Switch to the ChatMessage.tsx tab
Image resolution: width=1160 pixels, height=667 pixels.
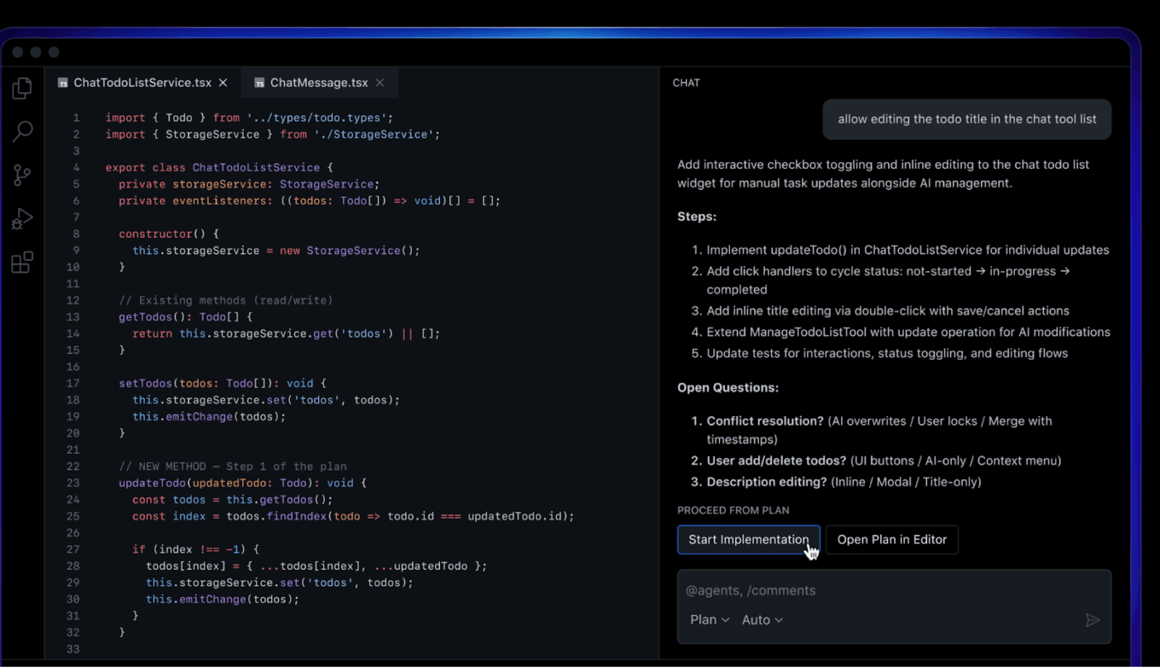pos(318,82)
